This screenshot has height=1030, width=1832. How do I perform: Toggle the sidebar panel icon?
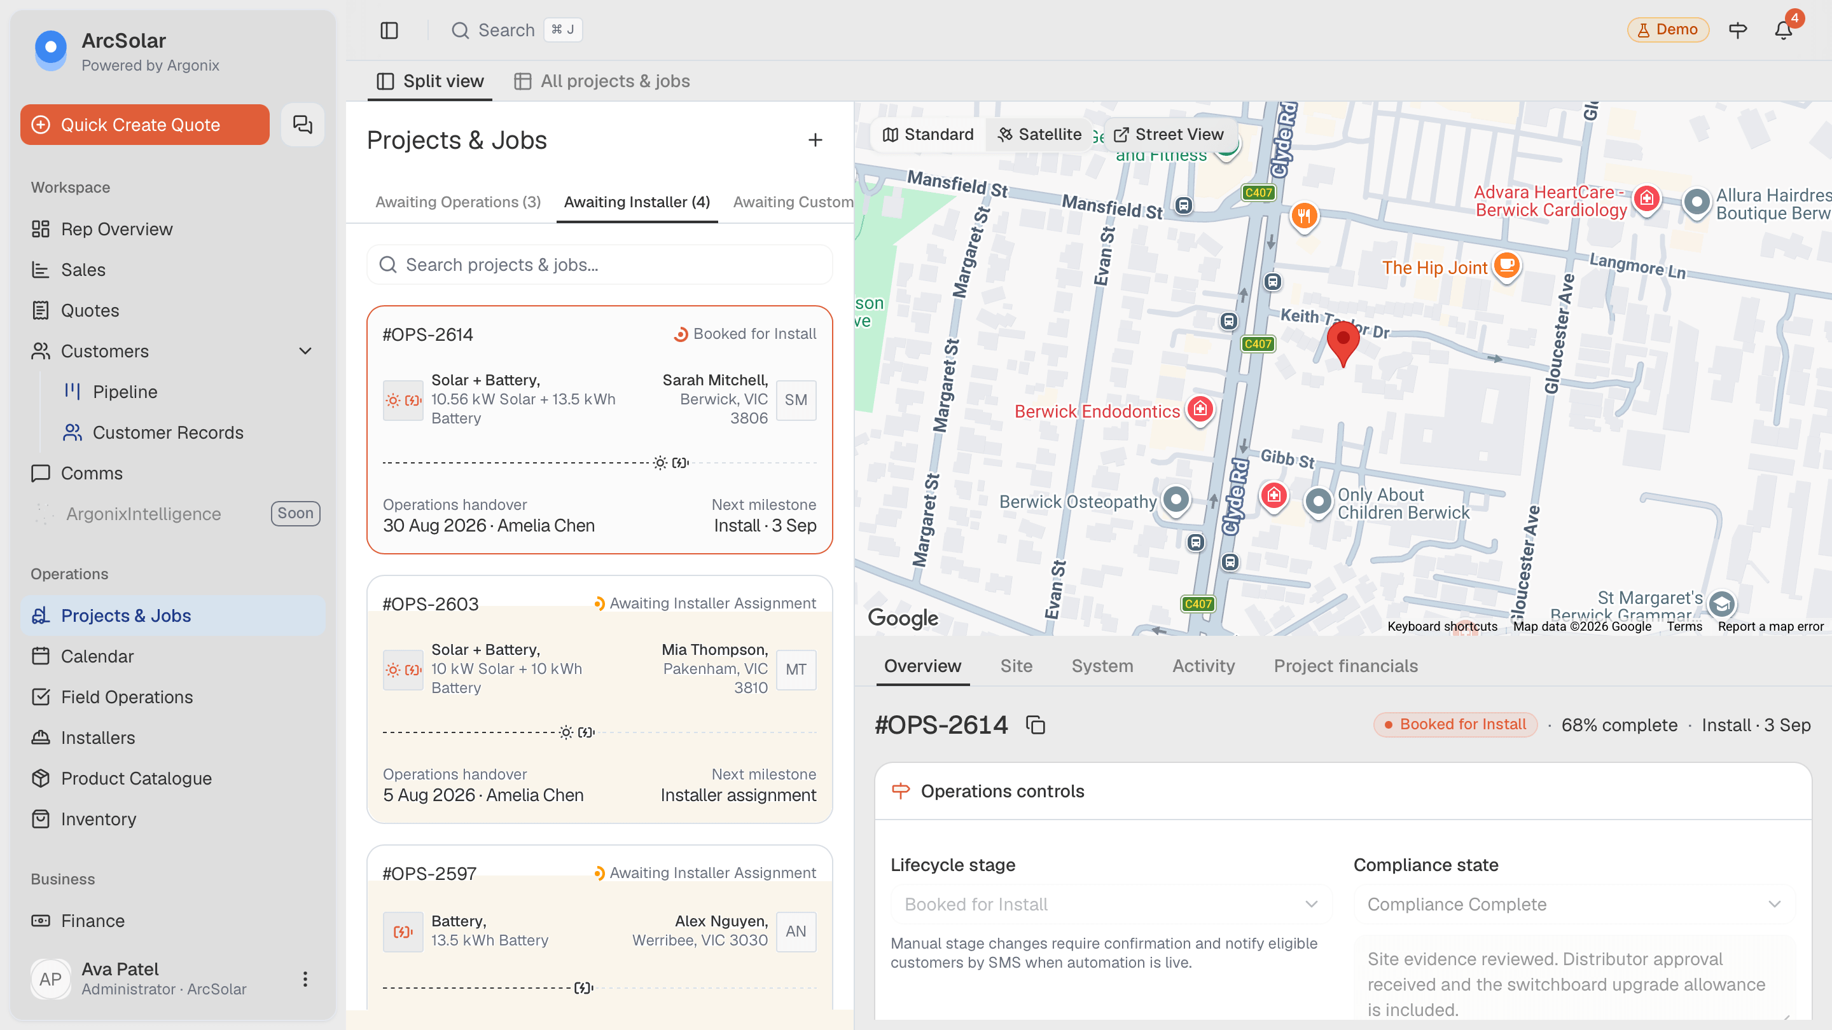[389, 30]
